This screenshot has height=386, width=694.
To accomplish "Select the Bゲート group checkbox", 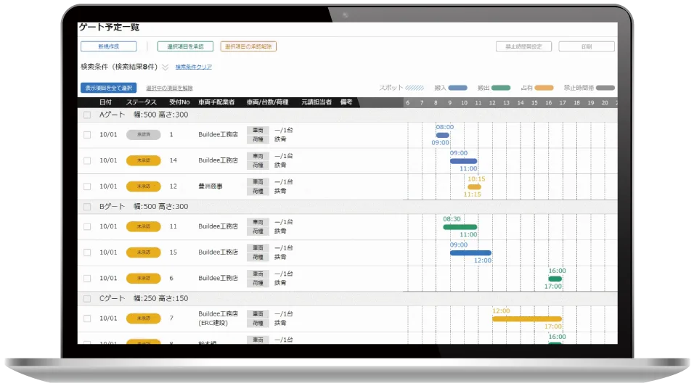I will coord(87,206).
